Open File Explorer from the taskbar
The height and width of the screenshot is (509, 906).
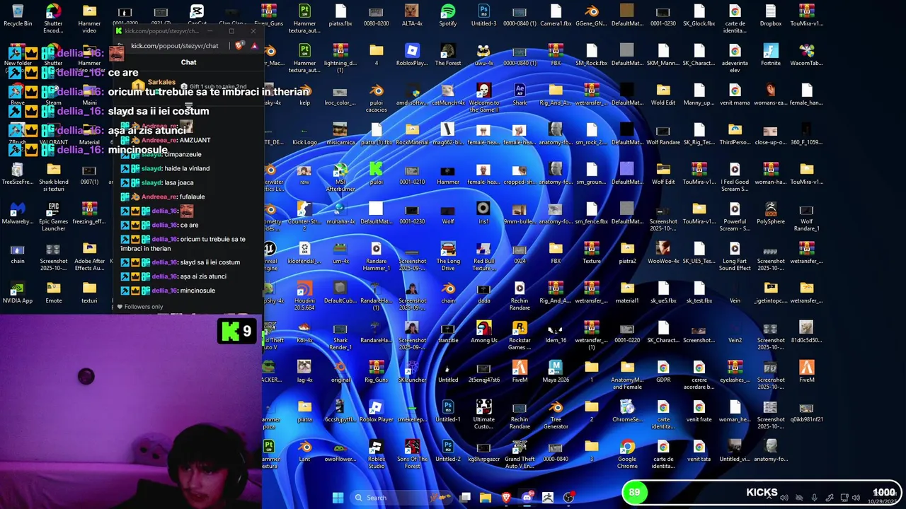point(486,498)
